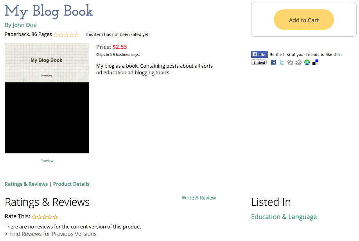This screenshot has height=241, width=359.
Task: Add the book to cart
Action: (303, 20)
